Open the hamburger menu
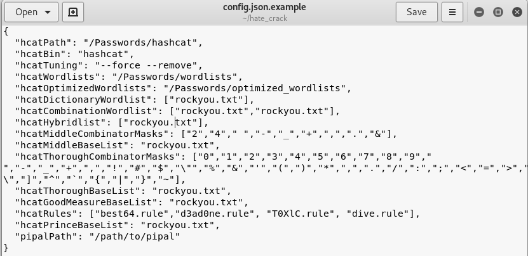The width and height of the screenshot is (528, 256). (452, 12)
